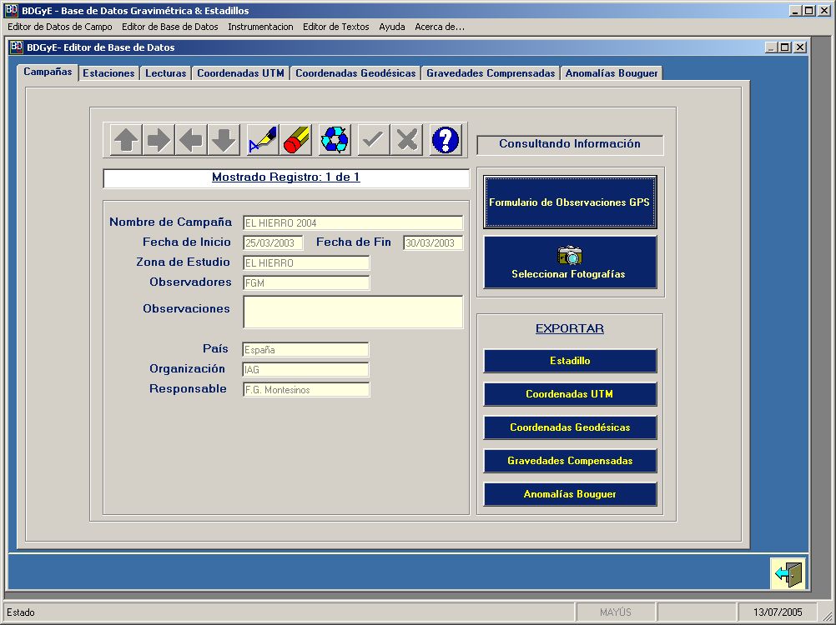Click the eraser delete record icon
This screenshot has width=836, height=625.
click(295, 140)
